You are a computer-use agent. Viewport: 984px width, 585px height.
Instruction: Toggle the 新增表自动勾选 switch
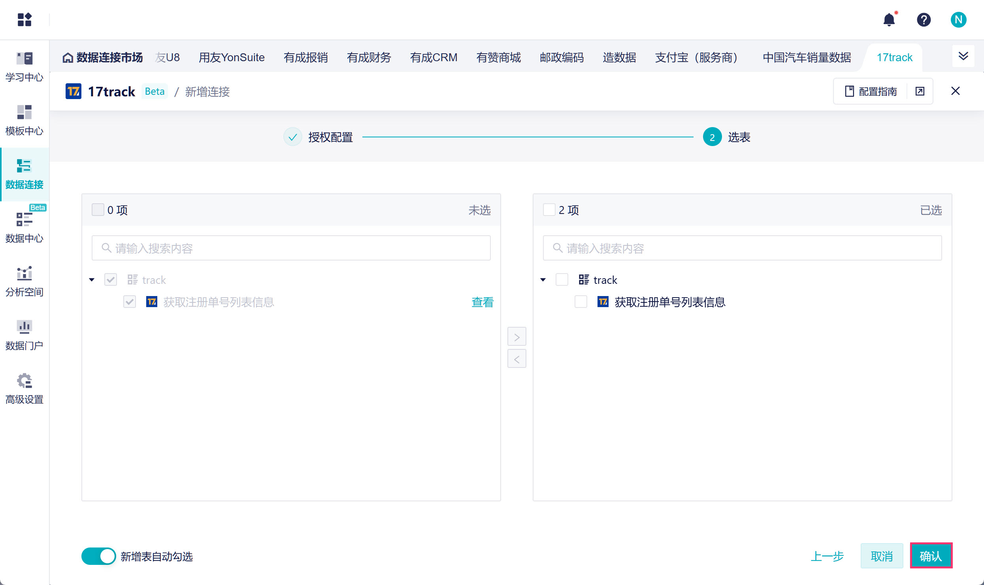pos(99,557)
